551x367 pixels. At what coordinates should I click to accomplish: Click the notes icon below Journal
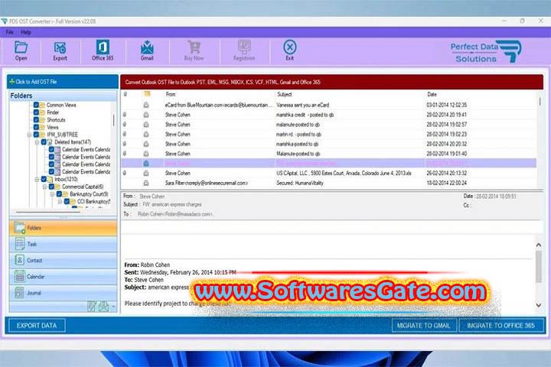pos(92,307)
